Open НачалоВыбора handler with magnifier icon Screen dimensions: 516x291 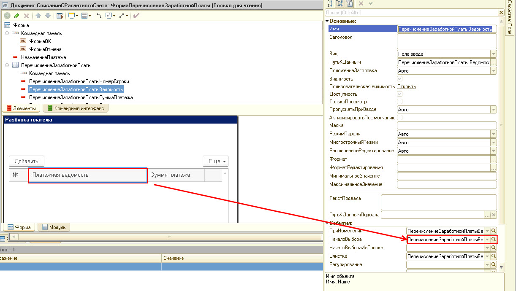(494, 240)
